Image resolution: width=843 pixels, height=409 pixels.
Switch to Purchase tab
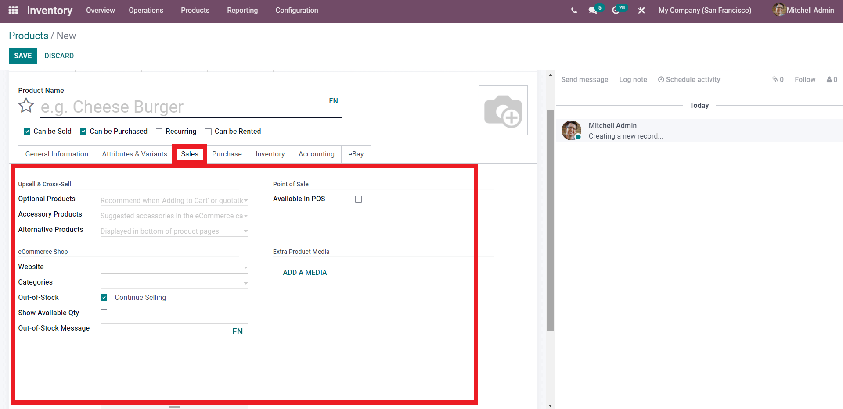pos(227,154)
